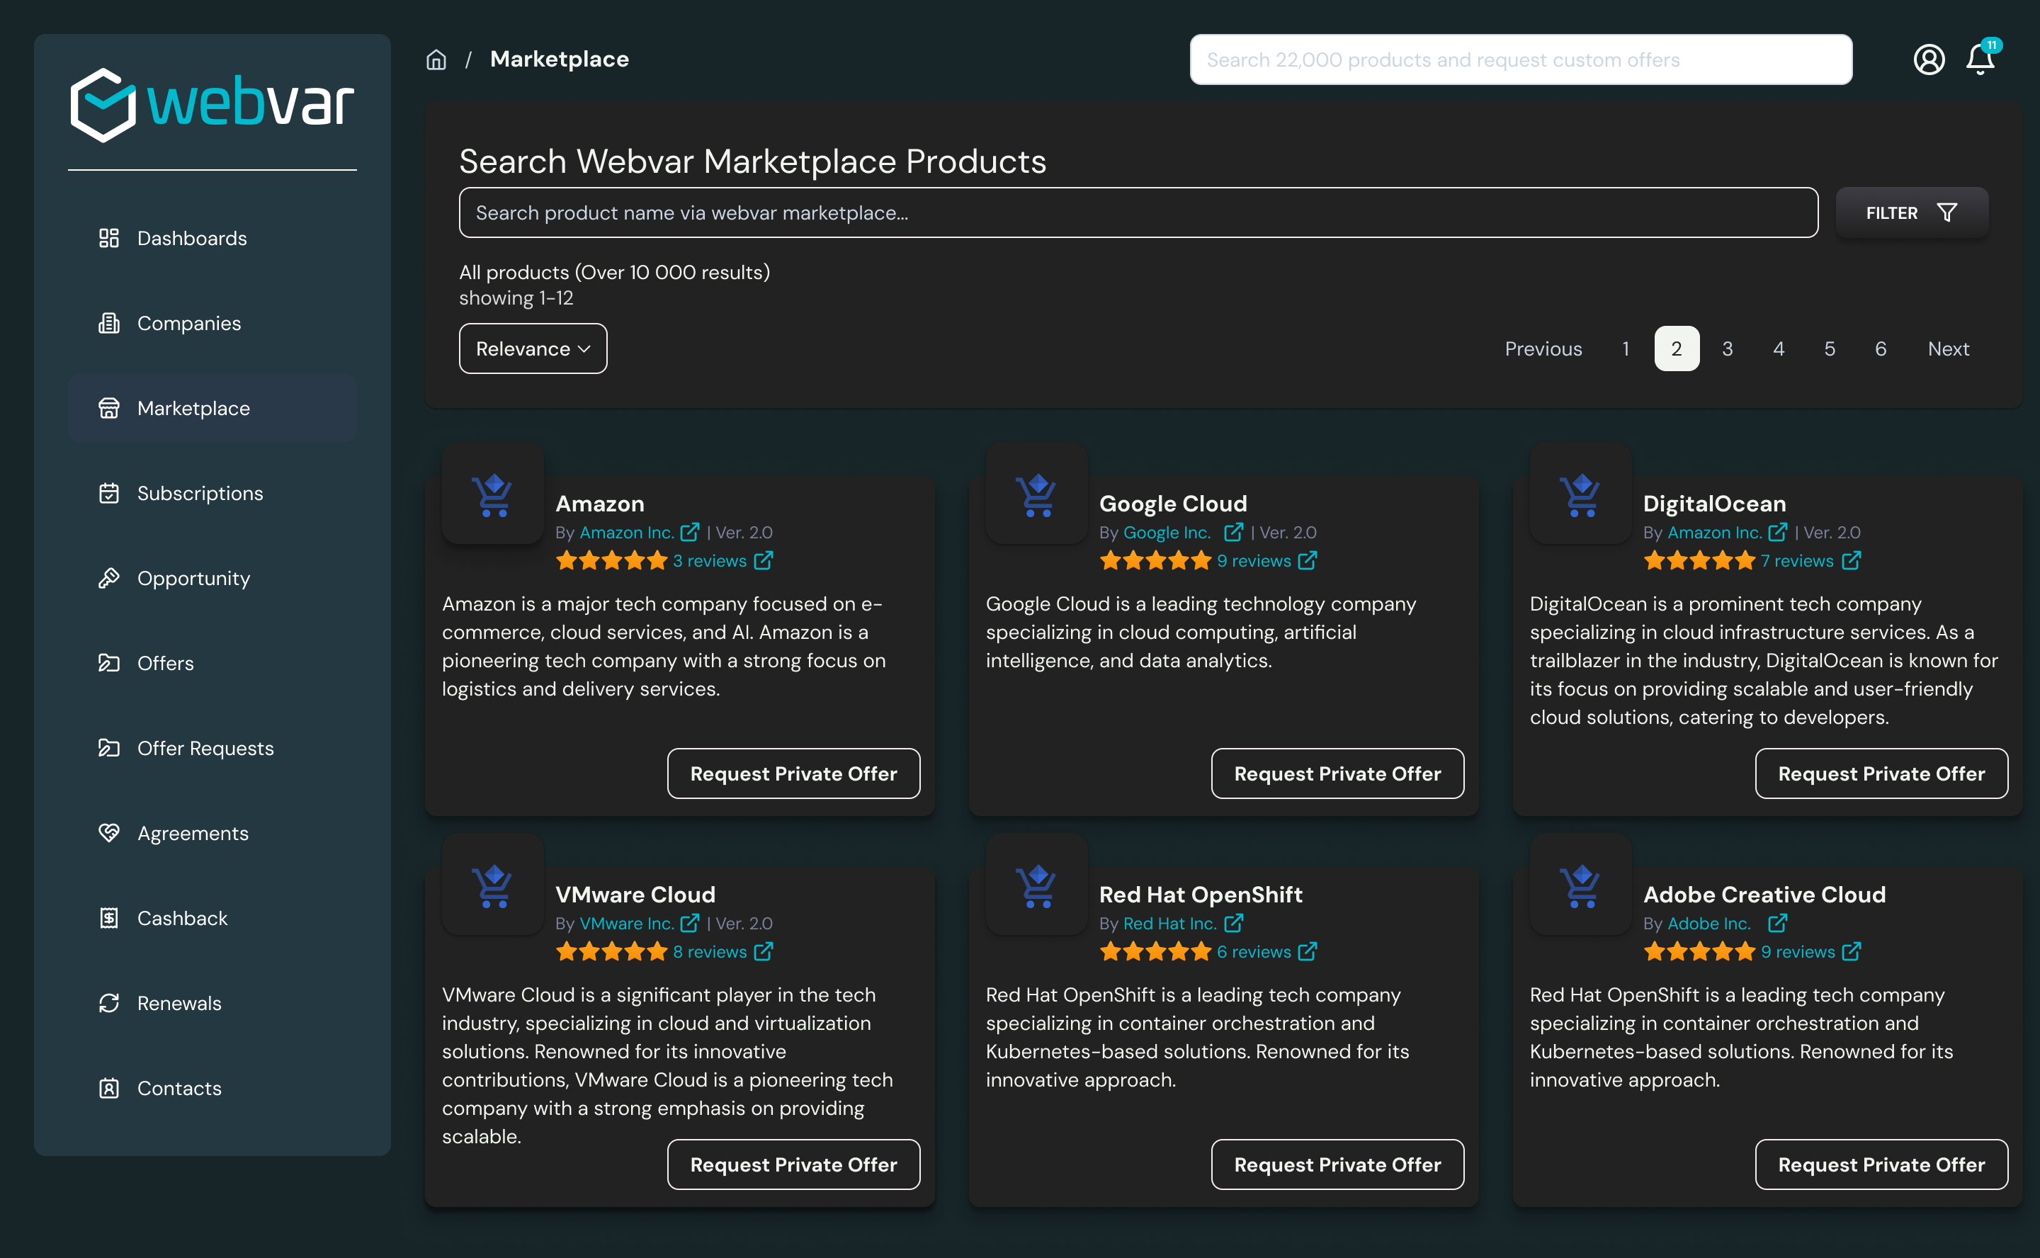This screenshot has width=2040, height=1258.
Task: Go to Dashboards in the sidebar
Action: click(191, 238)
